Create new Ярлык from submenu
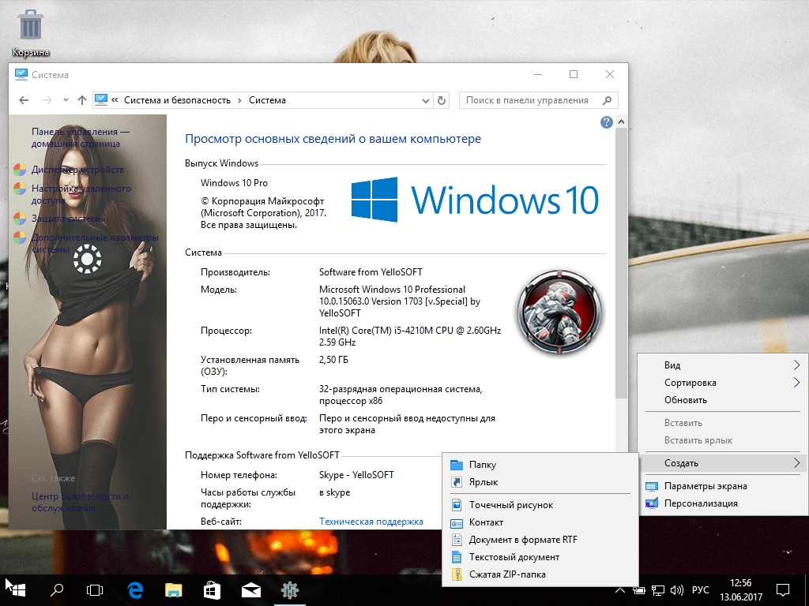The image size is (809, 606). tap(540, 482)
